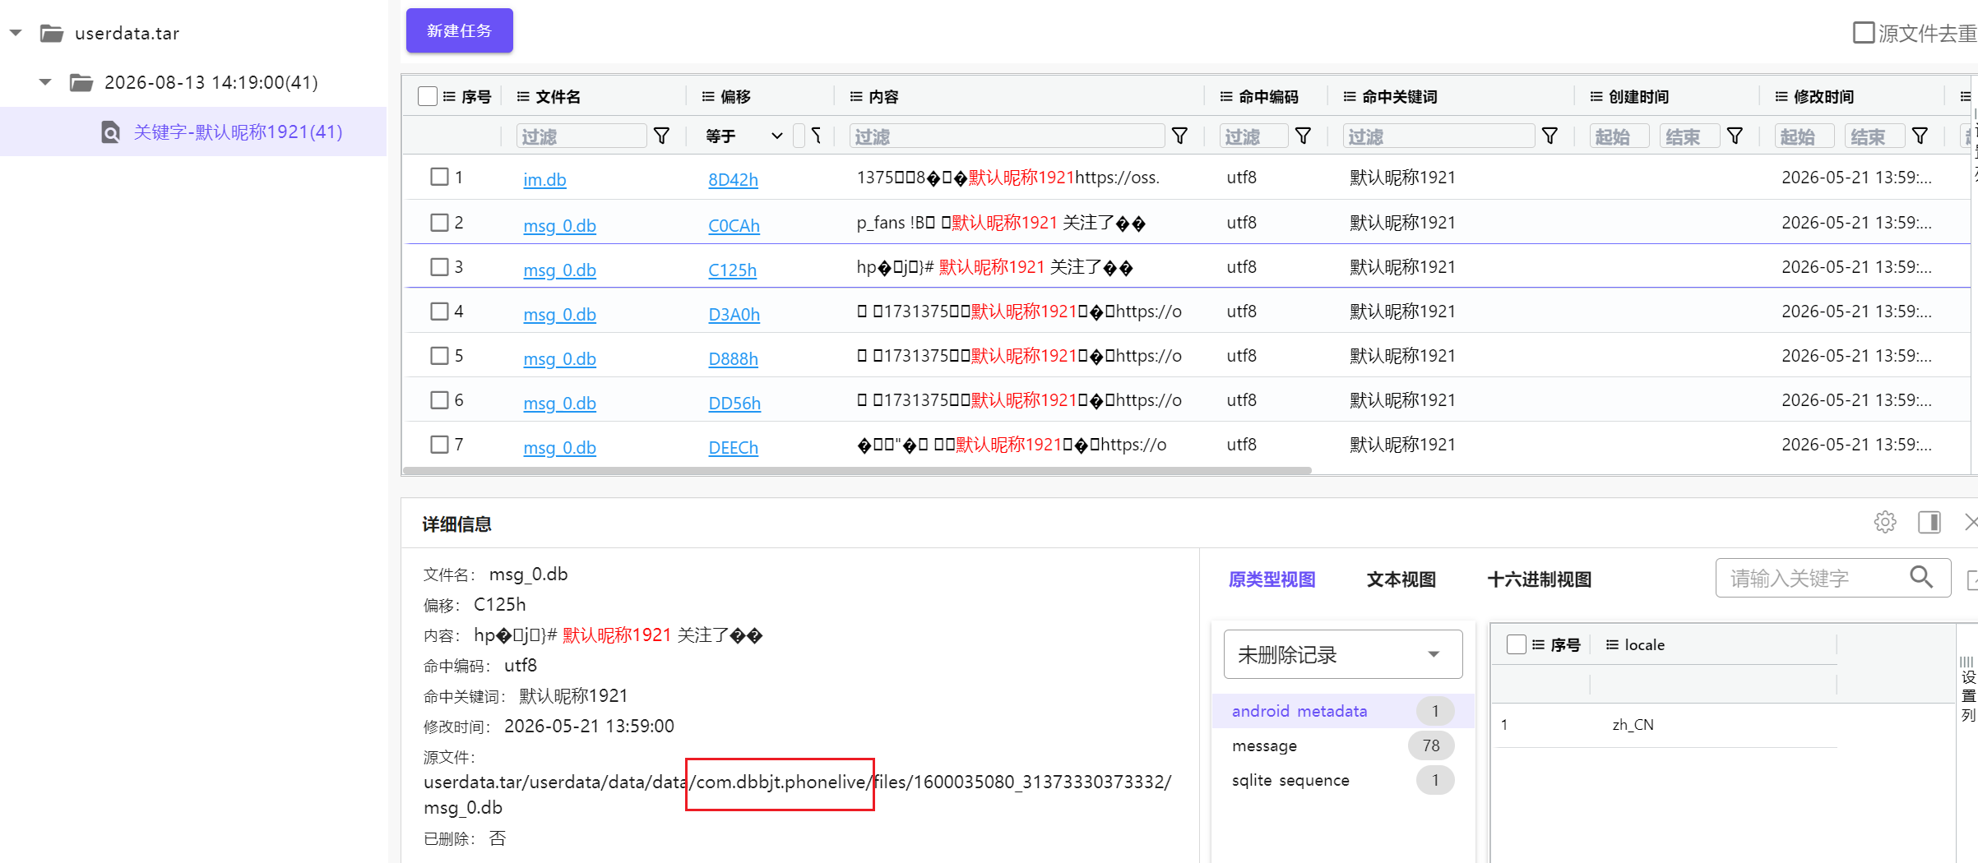Viewport: 1978px width, 863px height.
Task: Click the magnifier search icon in keyword box
Action: click(x=1921, y=577)
